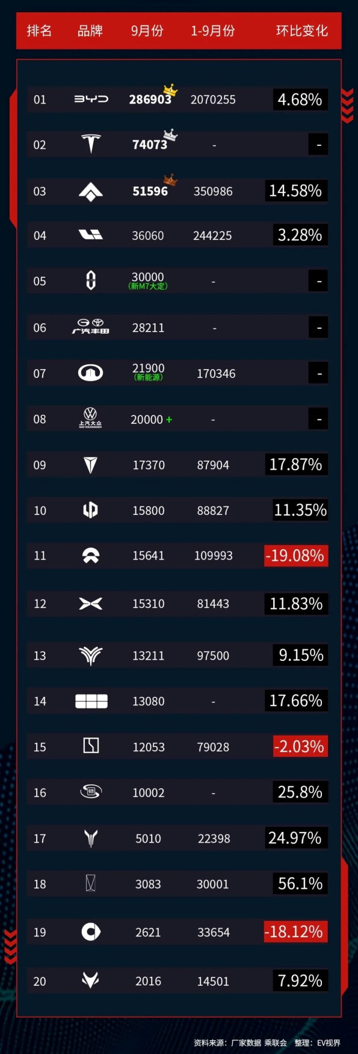Click the GAC Toyota logo in row 06

pyautogui.click(x=91, y=327)
